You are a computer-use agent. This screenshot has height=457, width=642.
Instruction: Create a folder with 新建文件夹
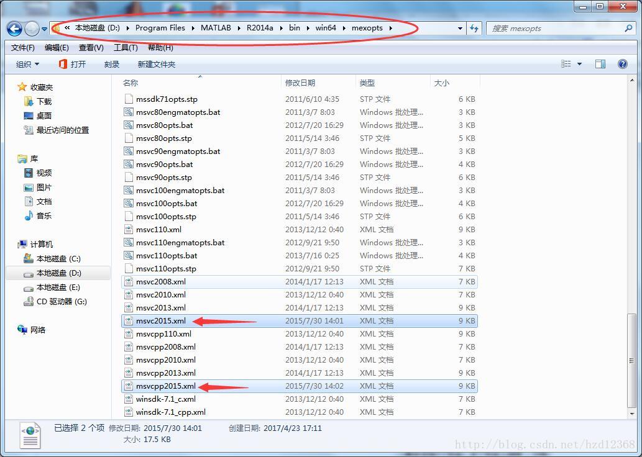click(x=157, y=64)
